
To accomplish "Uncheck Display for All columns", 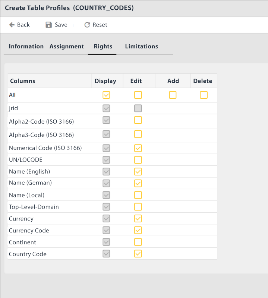I will (106, 95).
